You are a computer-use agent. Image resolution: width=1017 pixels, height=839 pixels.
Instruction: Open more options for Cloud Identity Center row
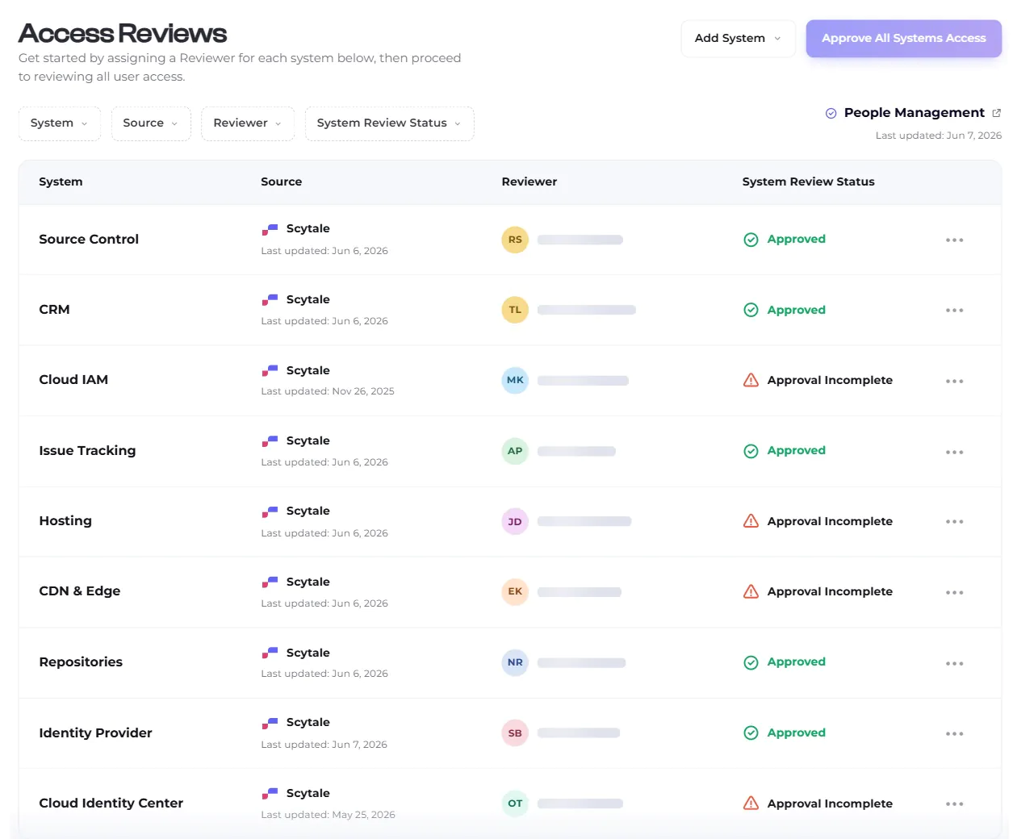[955, 804]
